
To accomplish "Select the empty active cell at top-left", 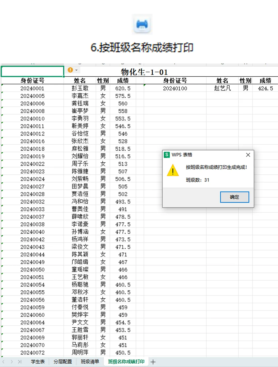I will point(32,71).
